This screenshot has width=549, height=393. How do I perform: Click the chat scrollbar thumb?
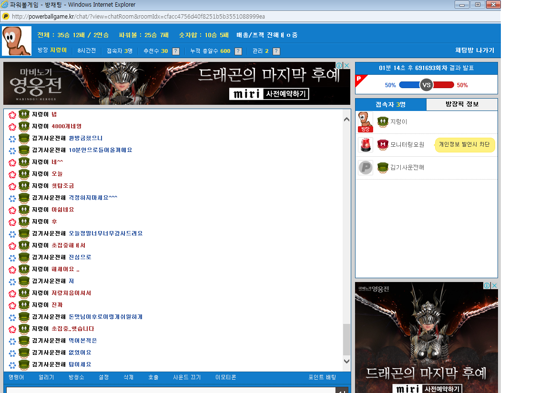pos(346,340)
